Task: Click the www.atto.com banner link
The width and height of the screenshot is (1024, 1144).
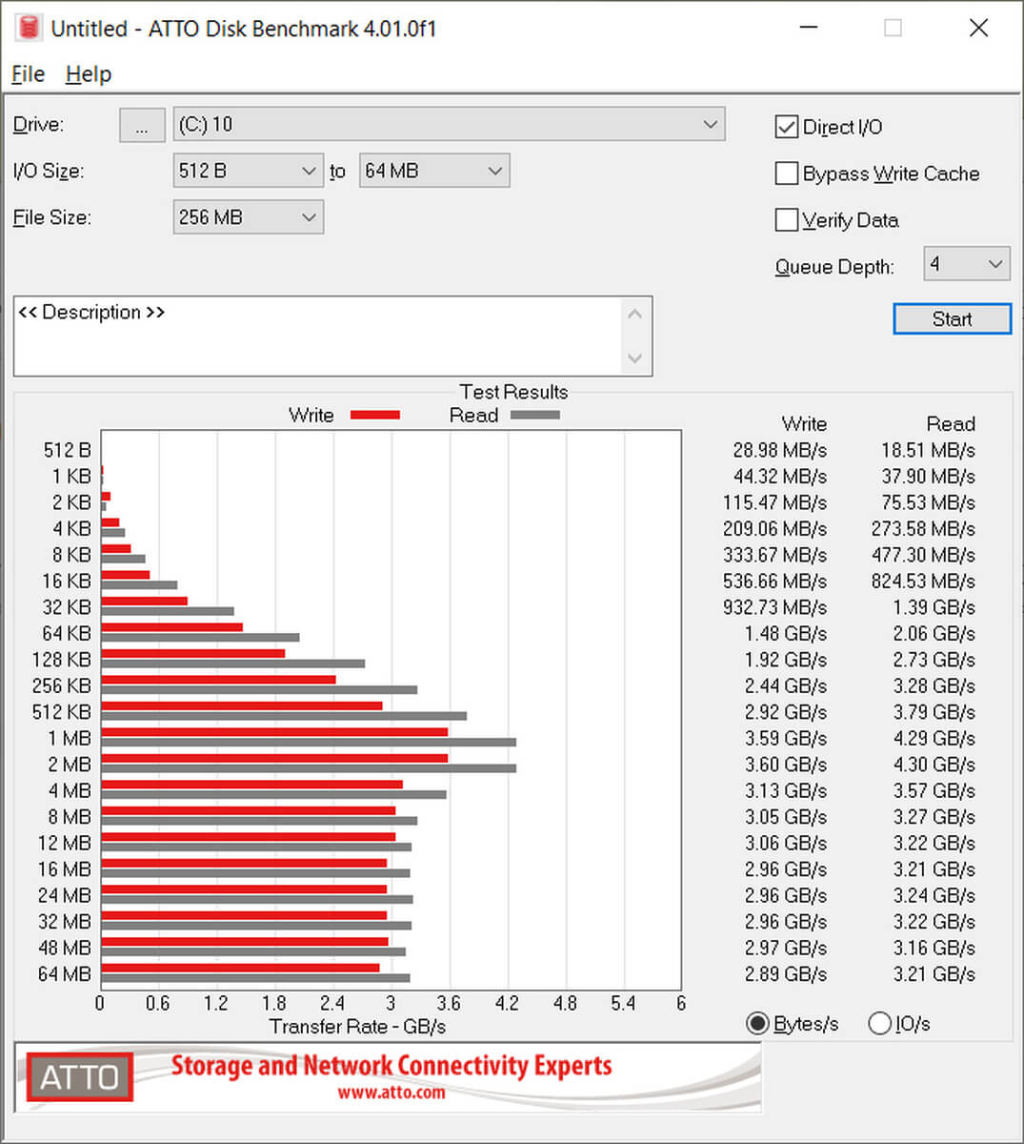Action: click(391, 1093)
